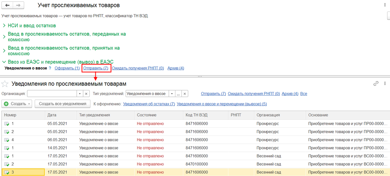Click Создать все уведомления button
The image size is (390, 176).
pyautogui.click(x=63, y=104)
